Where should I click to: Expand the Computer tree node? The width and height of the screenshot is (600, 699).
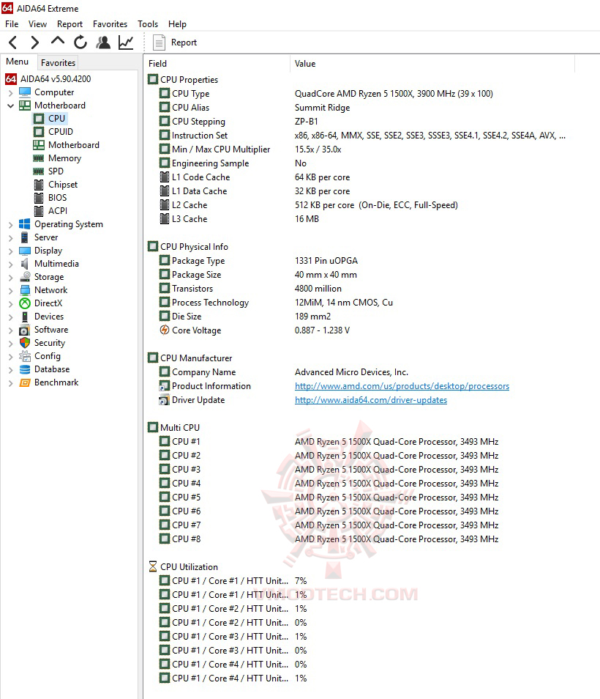[11, 93]
